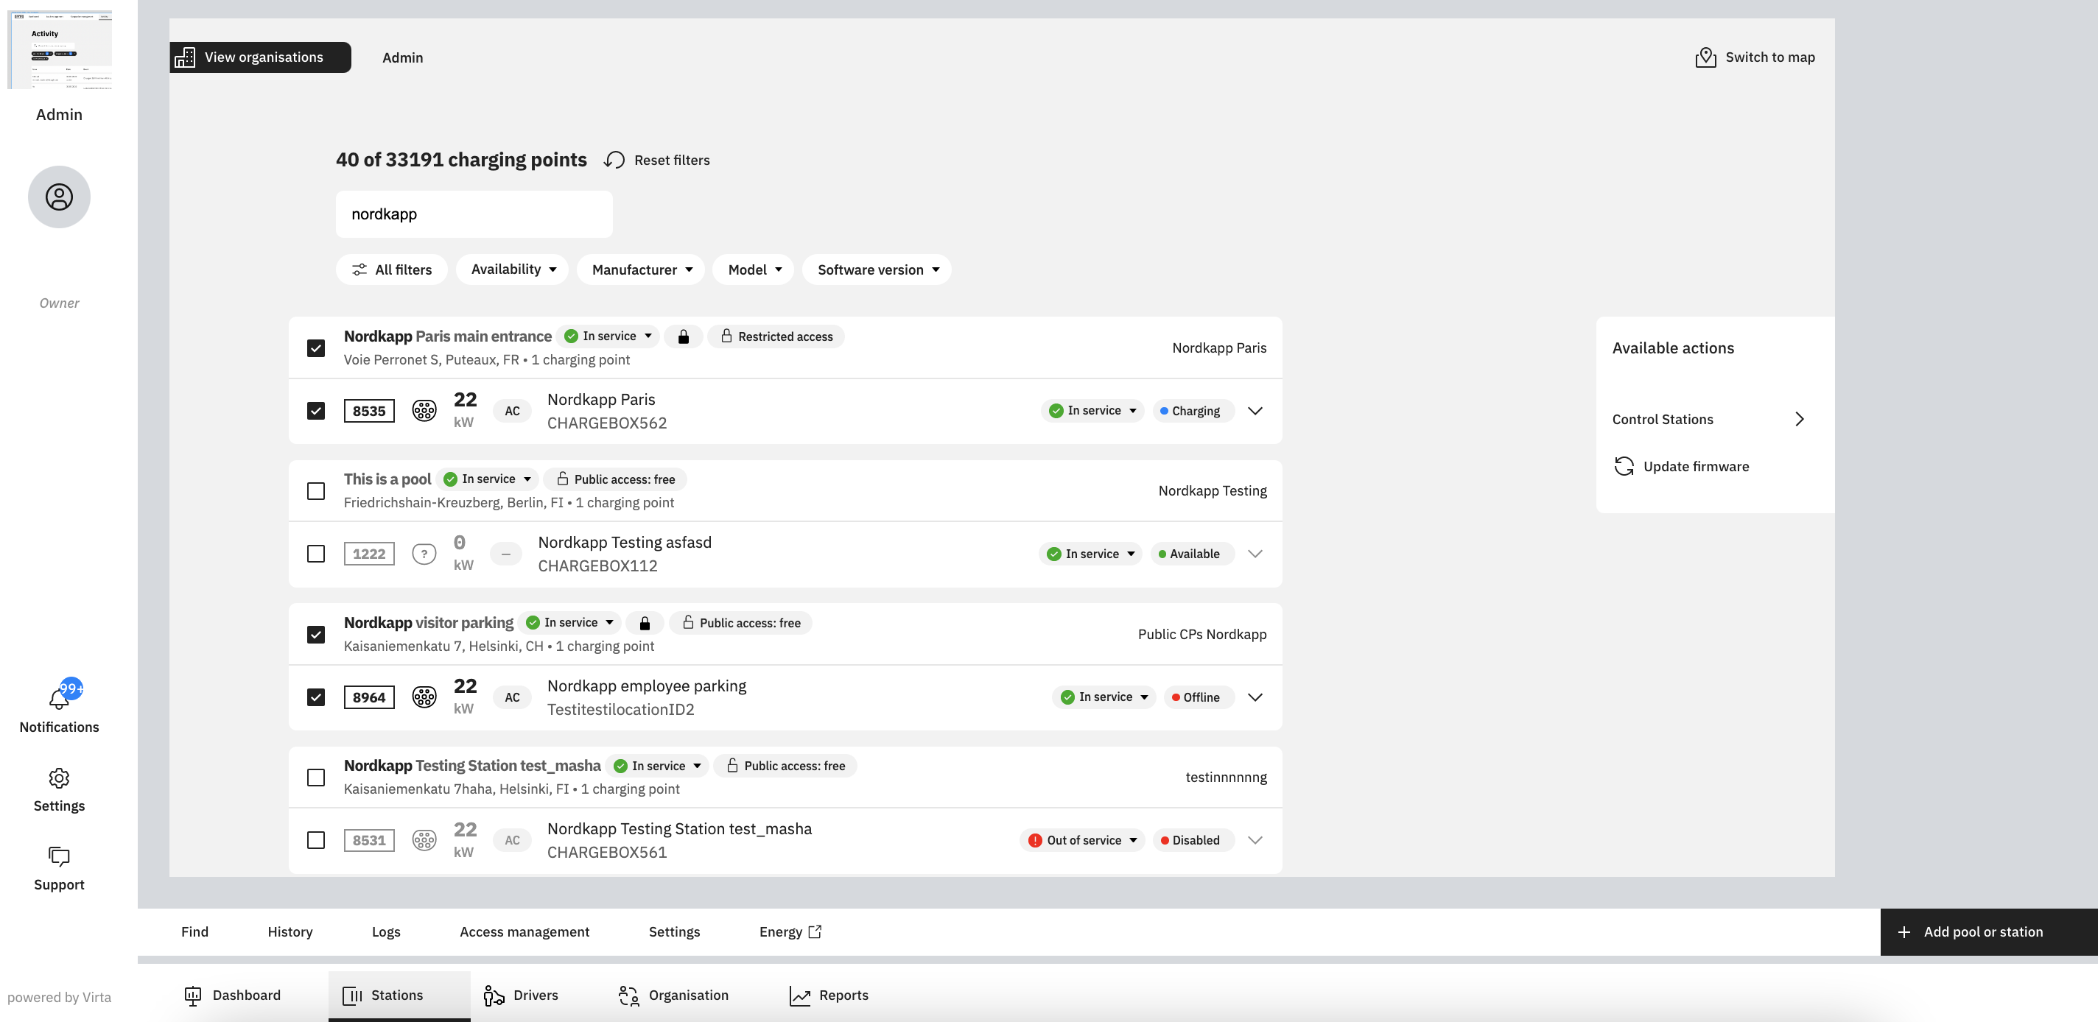This screenshot has height=1022, width=2098.
Task: Click Add pool or station button
Action: pos(1989,931)
